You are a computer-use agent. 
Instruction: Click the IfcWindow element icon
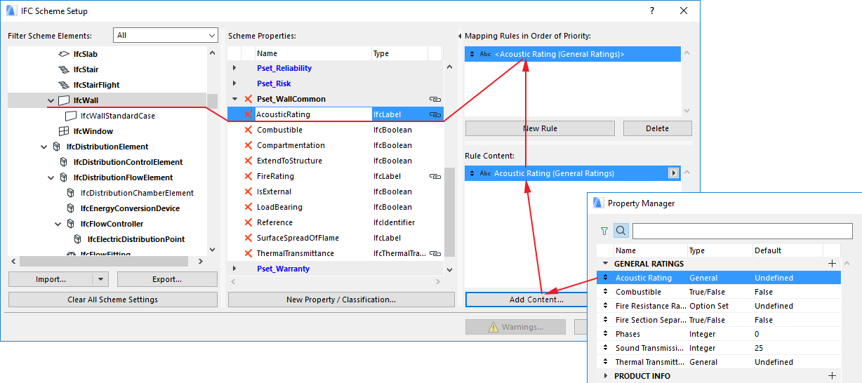pos(64,131)
